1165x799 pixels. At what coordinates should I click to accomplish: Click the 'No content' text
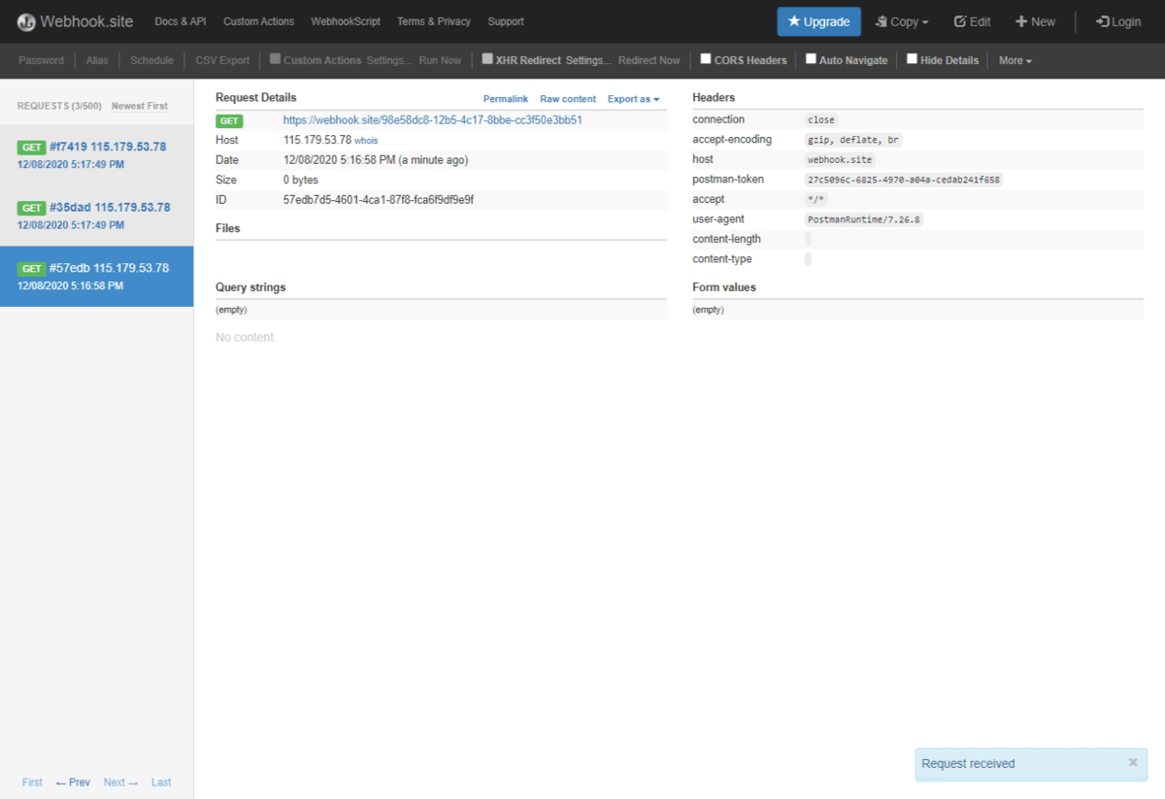coord(245,338)
